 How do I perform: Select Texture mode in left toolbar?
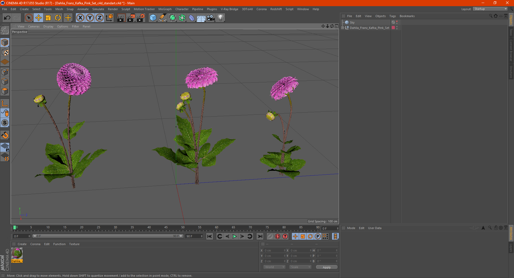point(5,52)
